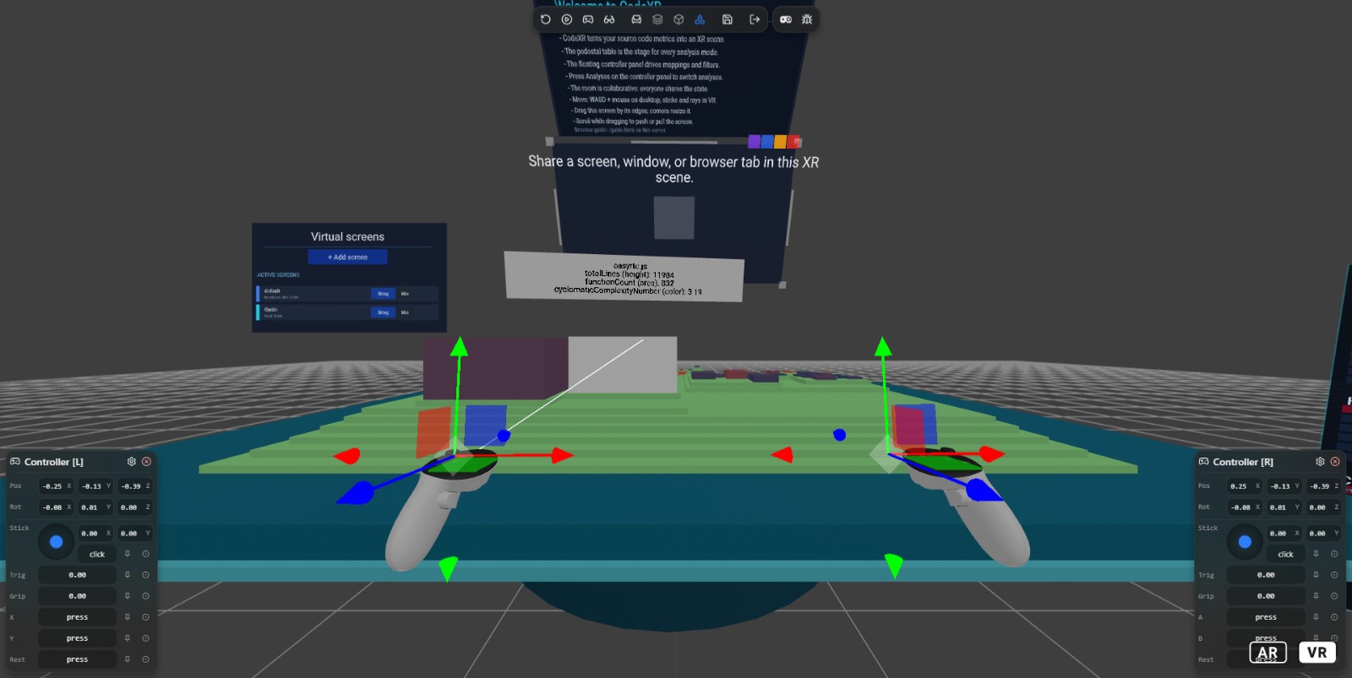Viewport: 1352px width, 678px height.
Task: Click circle-dot icon beside right A press
Action: (1334, 617)
